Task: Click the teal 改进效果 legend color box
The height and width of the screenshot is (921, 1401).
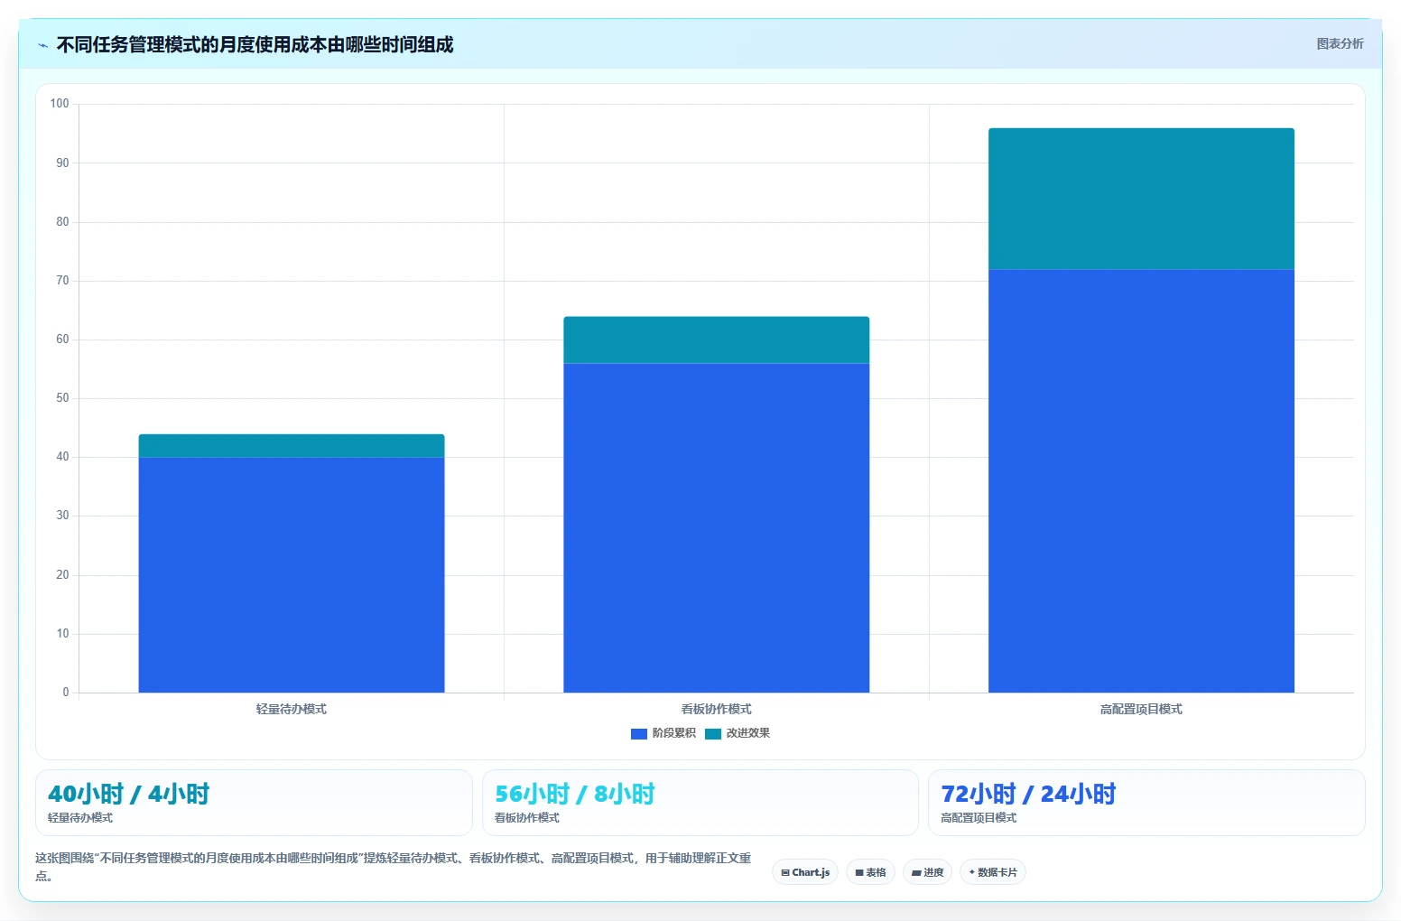Action: [x=713, y=733]
